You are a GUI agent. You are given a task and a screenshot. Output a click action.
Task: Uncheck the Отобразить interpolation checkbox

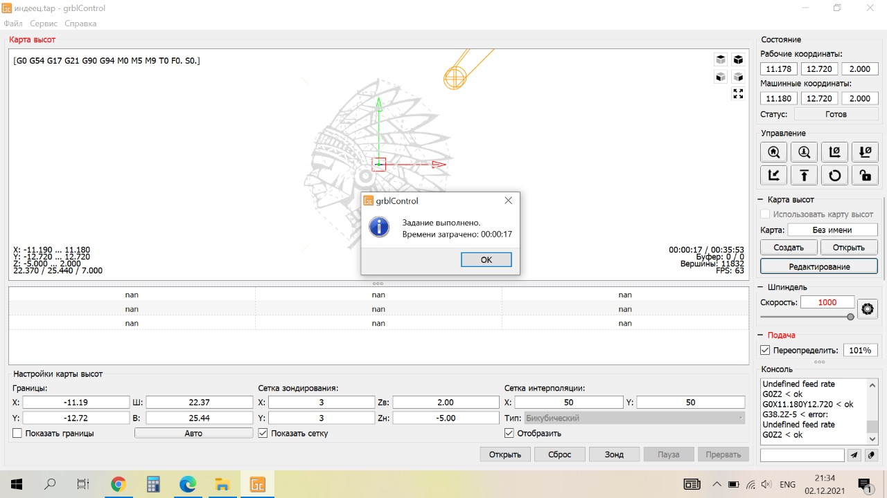coord(509,433)
